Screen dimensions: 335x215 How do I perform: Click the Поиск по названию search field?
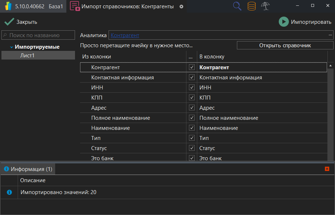point(38,35)
